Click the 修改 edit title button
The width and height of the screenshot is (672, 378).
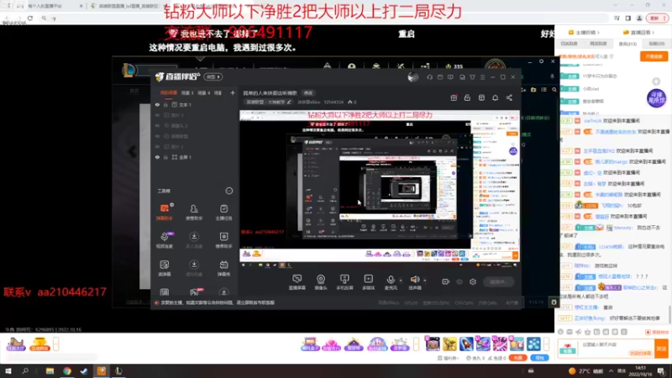308,93
